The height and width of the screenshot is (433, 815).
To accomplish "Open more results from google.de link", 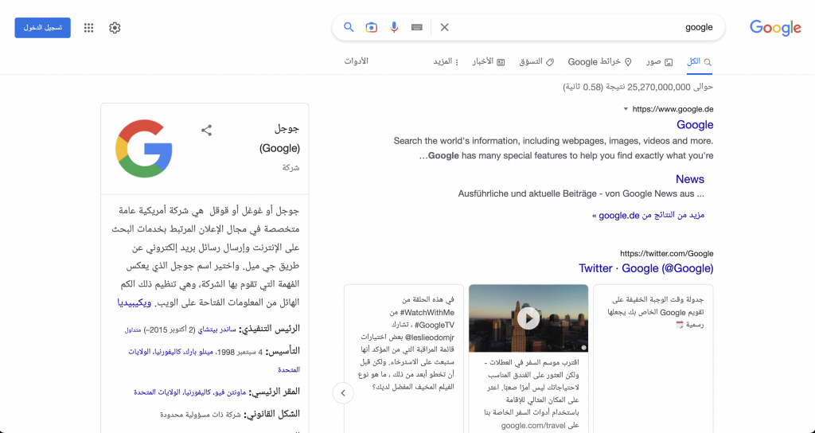I will pos(648,215).
